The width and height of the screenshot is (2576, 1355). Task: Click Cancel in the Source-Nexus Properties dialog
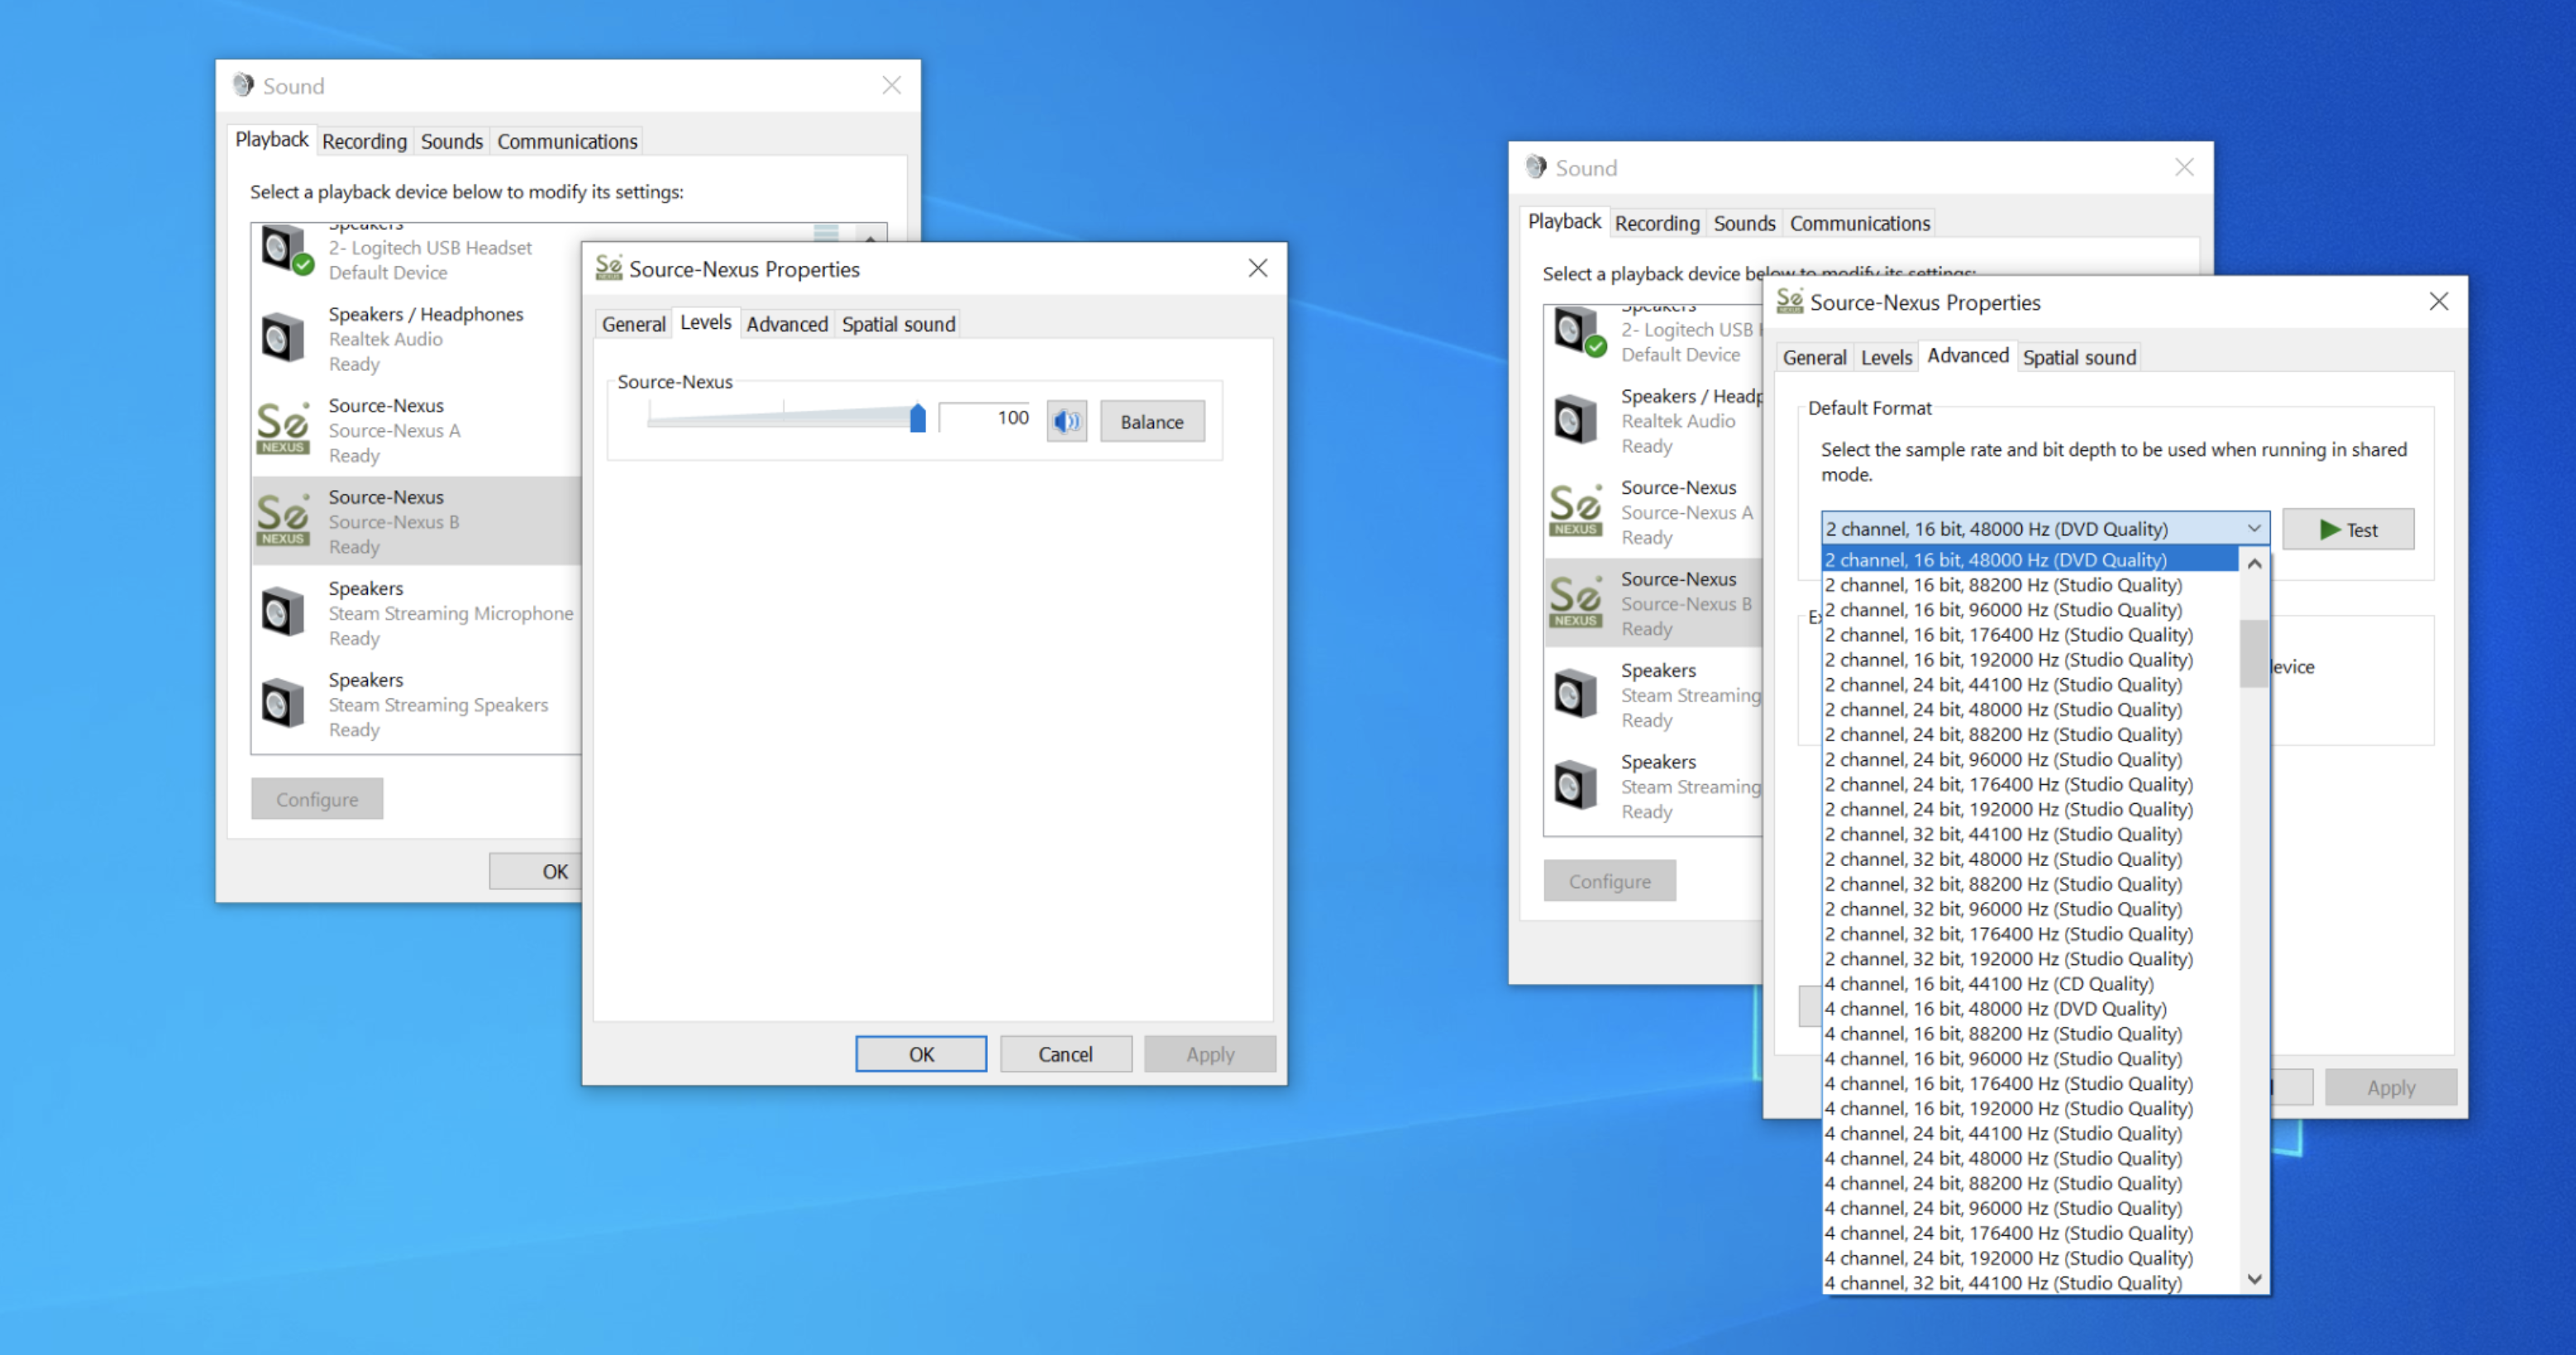pos(1065,1054)
